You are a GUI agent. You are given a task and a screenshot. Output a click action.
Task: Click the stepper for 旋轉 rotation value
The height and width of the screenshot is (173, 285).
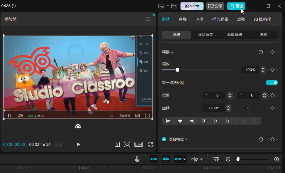tap(228, 108)
